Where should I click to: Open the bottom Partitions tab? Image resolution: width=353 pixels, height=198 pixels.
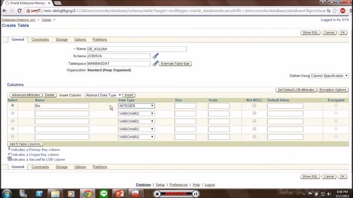100,167
